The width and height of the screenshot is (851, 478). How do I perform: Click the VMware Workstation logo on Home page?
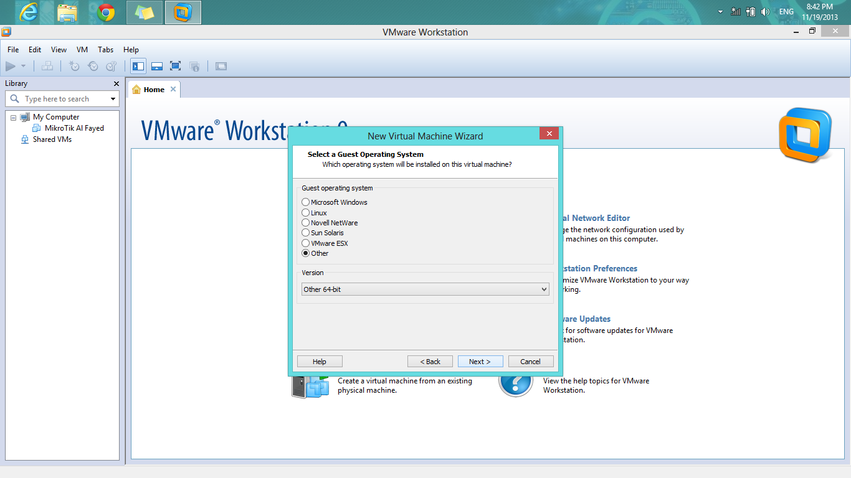point(805,135)
